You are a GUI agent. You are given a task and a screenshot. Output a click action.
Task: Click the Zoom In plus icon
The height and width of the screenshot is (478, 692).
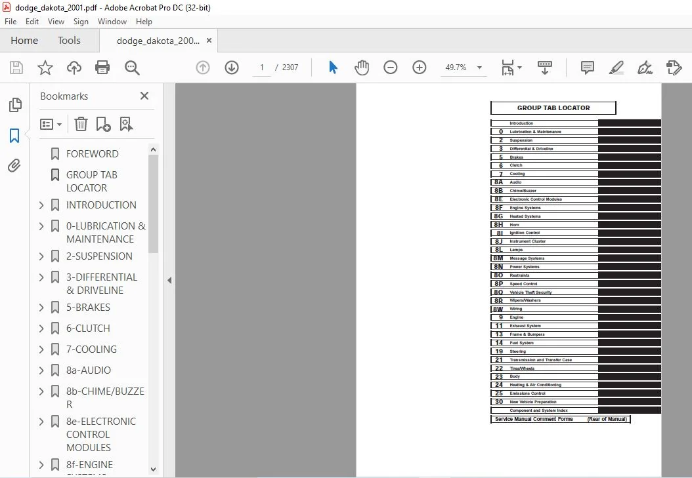coord(420,68)
